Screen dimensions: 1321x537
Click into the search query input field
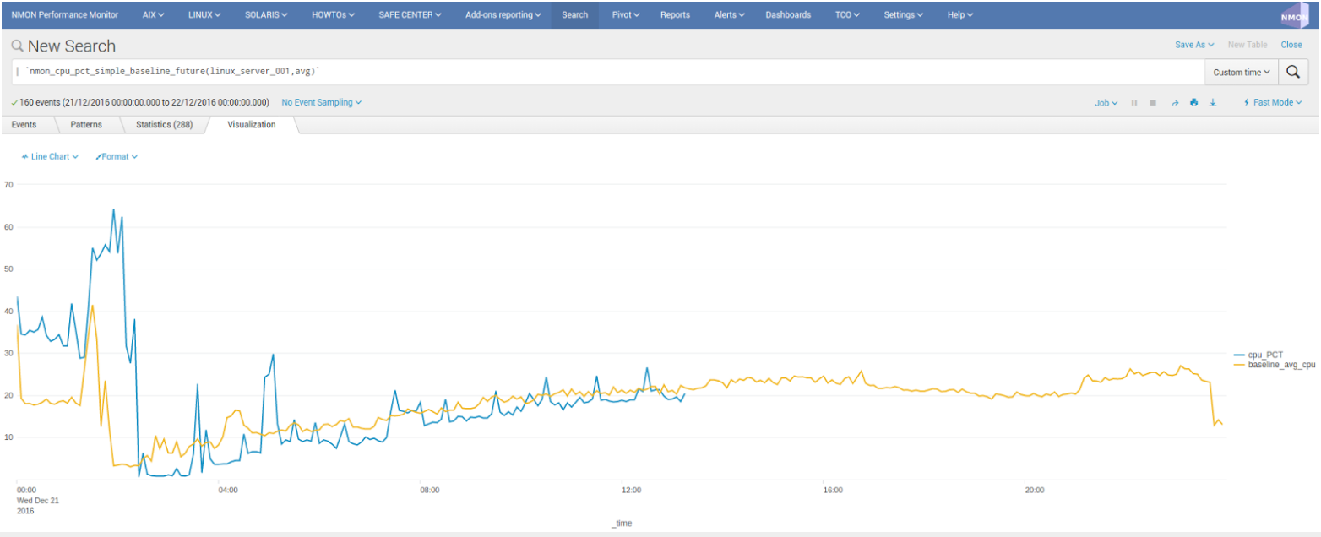591,72
